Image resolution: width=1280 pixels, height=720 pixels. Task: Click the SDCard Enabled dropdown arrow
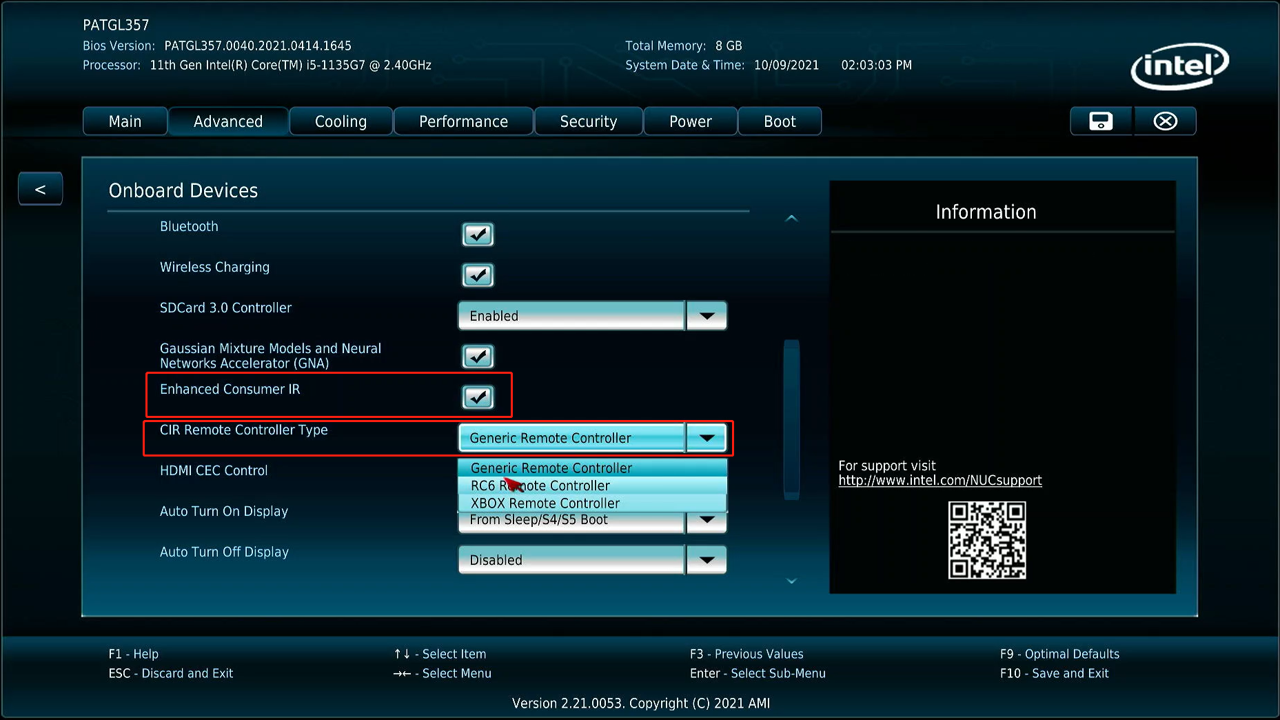(x=707, y=316)
